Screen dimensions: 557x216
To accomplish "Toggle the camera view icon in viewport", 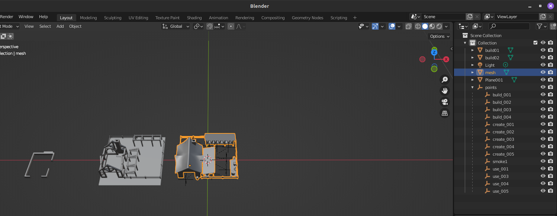I will pos(444,102).
